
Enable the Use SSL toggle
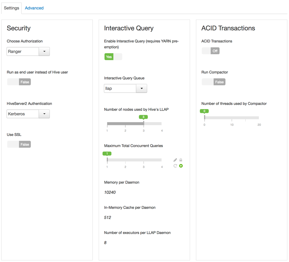(x=19, y=144)
